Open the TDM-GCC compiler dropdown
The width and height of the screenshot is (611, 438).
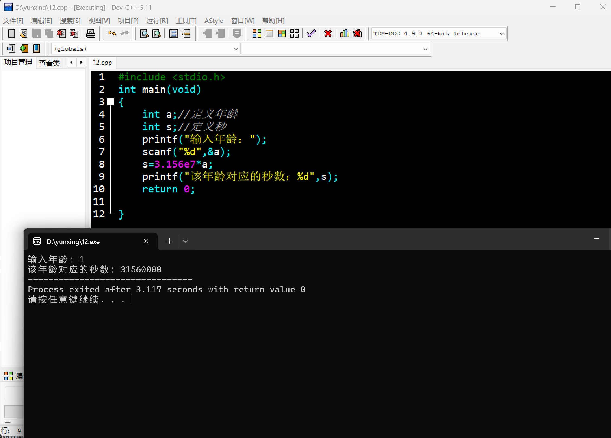point(501,34)
